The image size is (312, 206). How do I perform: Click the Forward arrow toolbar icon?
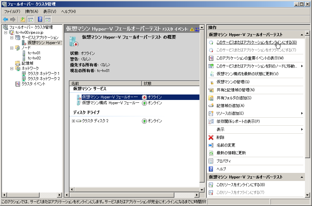point(13,20)
